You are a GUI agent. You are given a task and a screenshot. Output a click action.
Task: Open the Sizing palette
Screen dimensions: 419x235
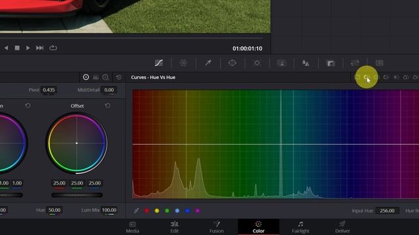point(355,63)
